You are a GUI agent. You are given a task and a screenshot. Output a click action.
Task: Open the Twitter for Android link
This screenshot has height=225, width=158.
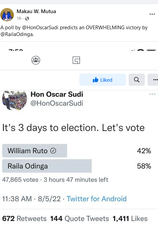tap(97, 199)
